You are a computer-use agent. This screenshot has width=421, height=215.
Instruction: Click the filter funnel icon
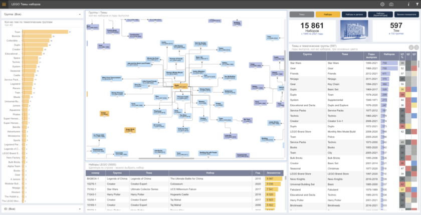(x=416, y=4)
